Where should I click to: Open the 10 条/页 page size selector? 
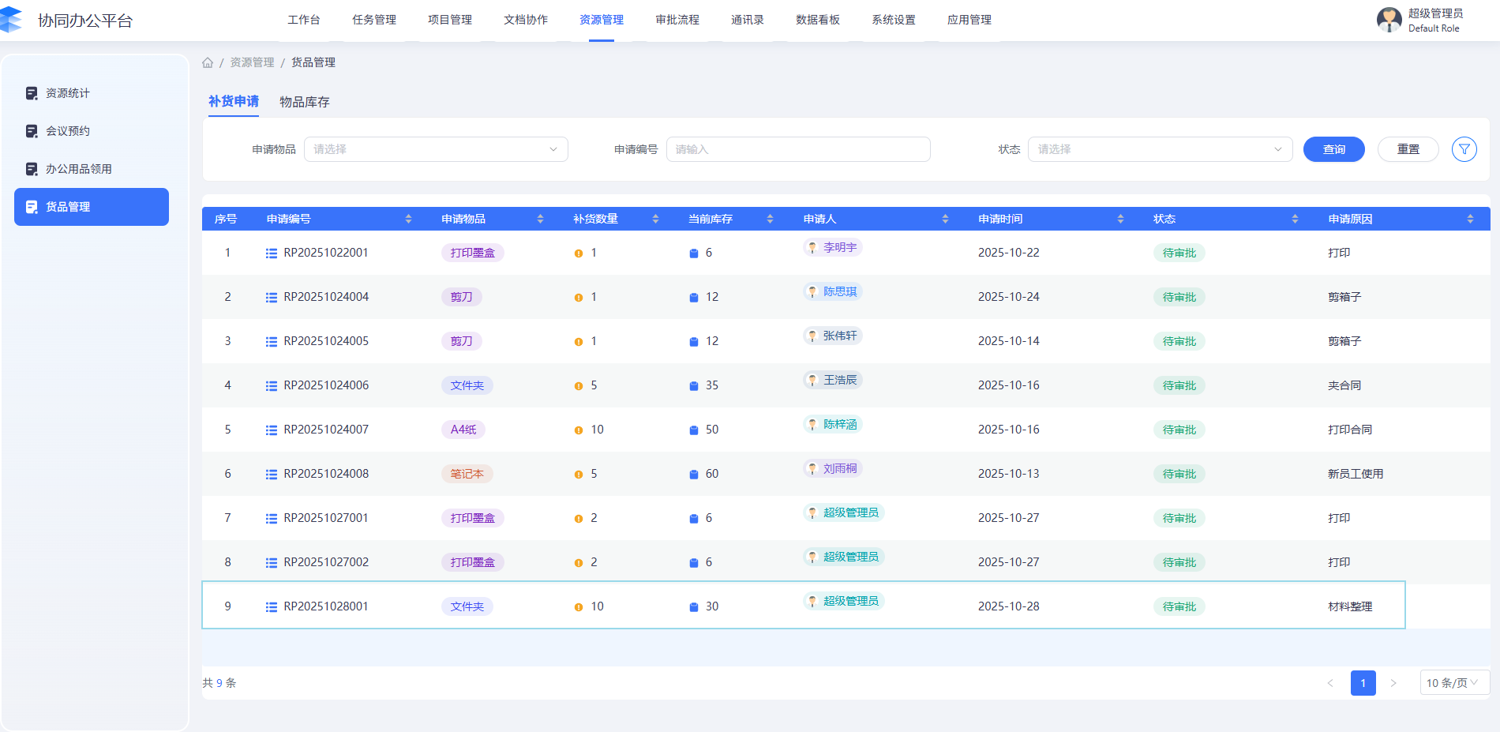coord(1453,683)
